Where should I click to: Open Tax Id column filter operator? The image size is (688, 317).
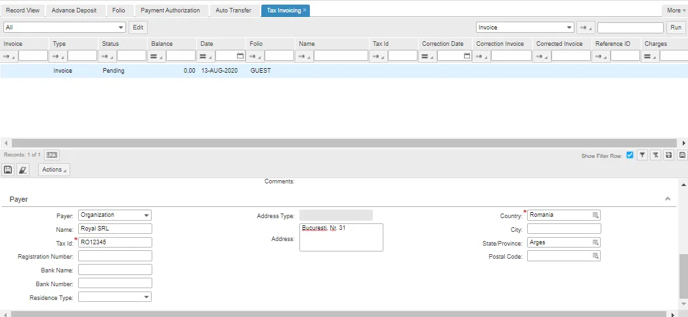point(377,56)
